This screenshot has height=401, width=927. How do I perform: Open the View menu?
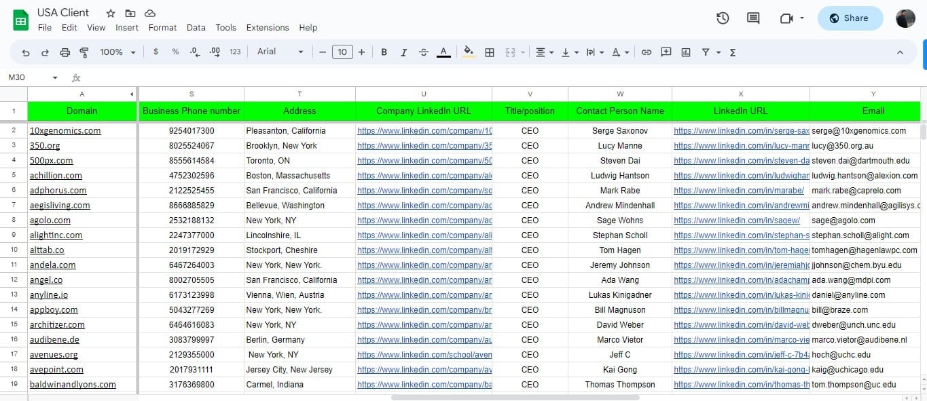[96, 28]
